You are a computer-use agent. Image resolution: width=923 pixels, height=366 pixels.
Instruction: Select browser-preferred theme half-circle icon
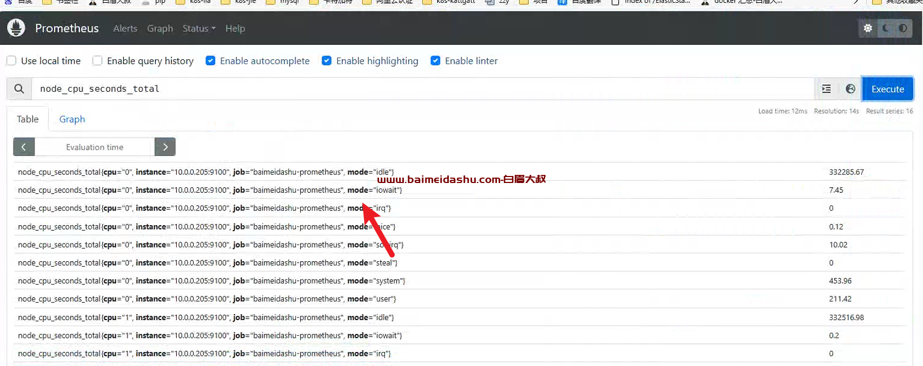pyautogui.click(x=903, y=28)
